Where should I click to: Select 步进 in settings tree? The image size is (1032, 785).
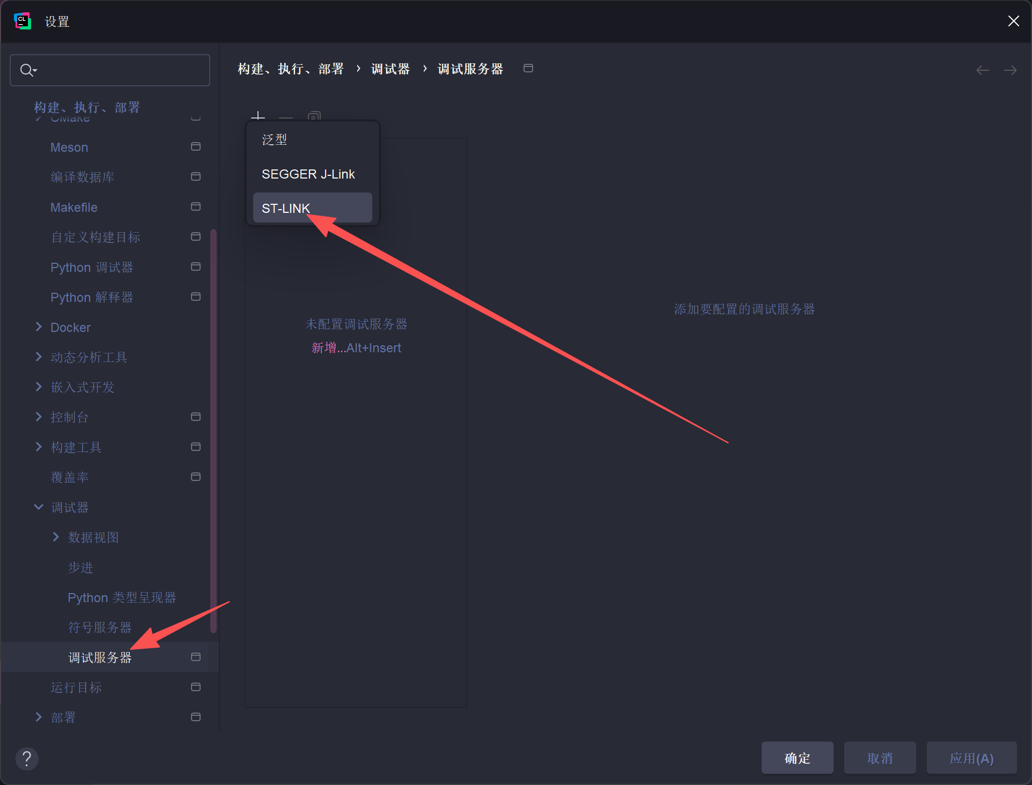coord(80,568)
